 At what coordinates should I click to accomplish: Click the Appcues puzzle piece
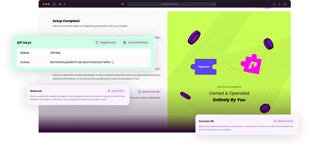coord(204,66)
